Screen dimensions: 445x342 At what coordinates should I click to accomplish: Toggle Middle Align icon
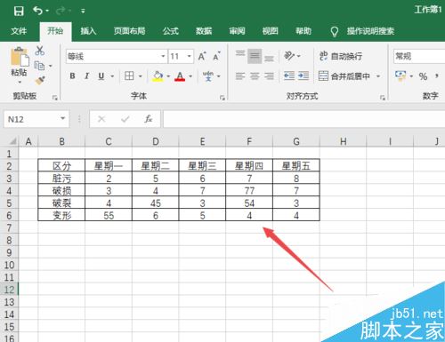click(255, 56)
